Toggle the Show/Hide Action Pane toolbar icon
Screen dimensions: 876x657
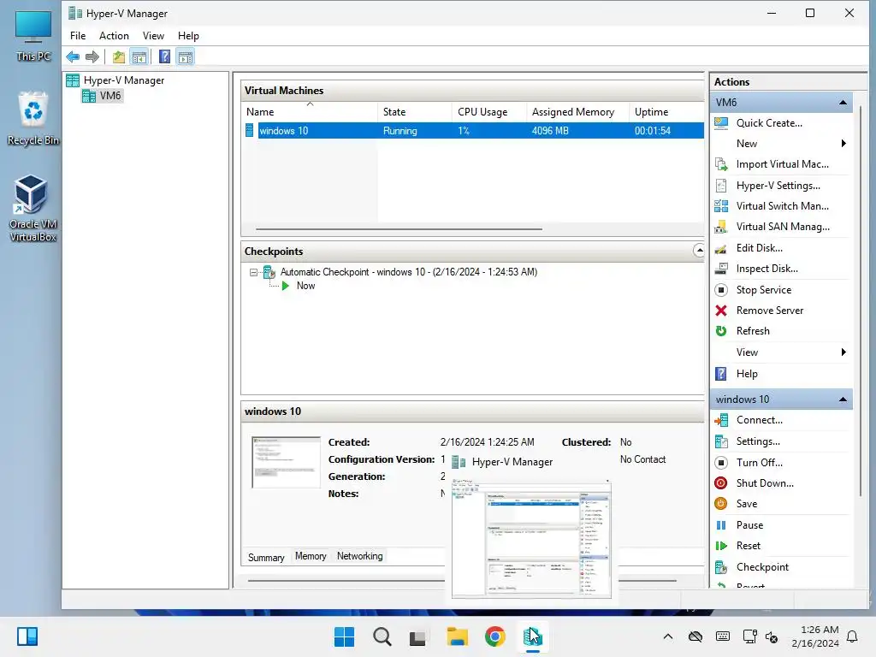click(186, 56)
